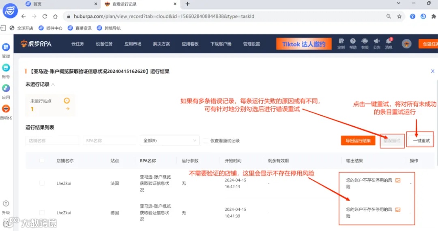The image size is (438, 231).
Task: Open the 直播资讯 bookmark
Action: pos(79,28)
